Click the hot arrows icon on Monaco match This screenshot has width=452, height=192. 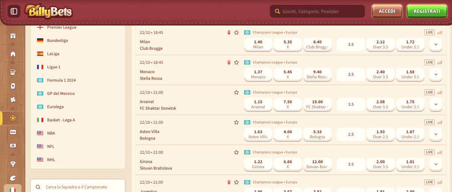[x=229, y=63]
